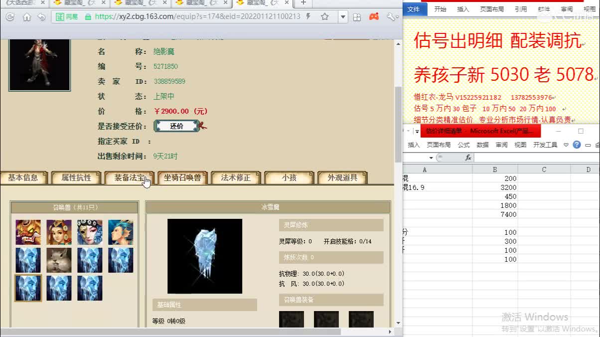The image size is (600, 337).
Task: Click the 还价 bargain button
Action: tap(177, 126)
